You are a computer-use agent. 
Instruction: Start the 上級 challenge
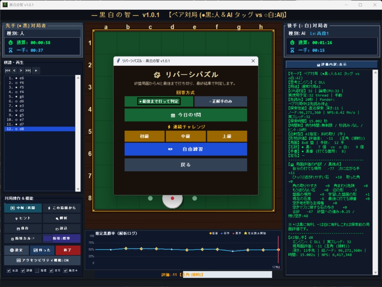[227, 136]
